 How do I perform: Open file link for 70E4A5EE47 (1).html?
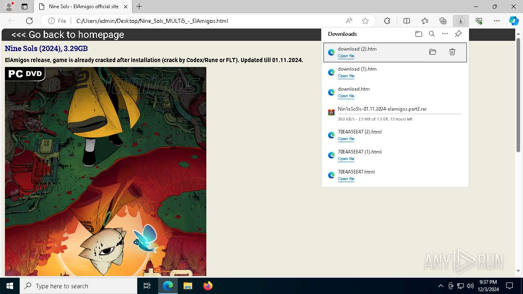coord(346,159)
